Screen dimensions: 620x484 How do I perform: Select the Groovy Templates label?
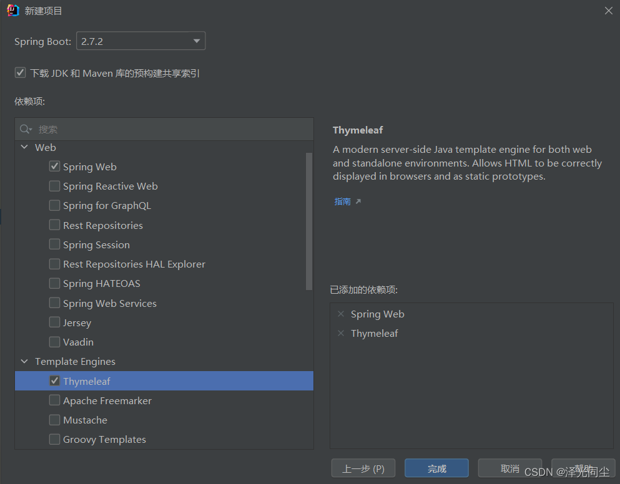point(104,439)
